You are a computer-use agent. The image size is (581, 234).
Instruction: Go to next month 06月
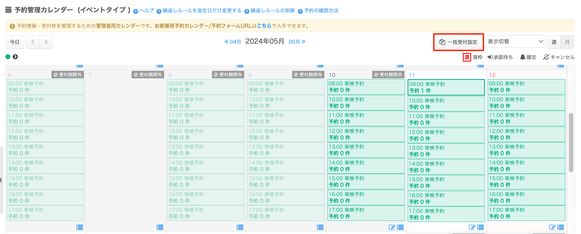(x=297, y=42)
